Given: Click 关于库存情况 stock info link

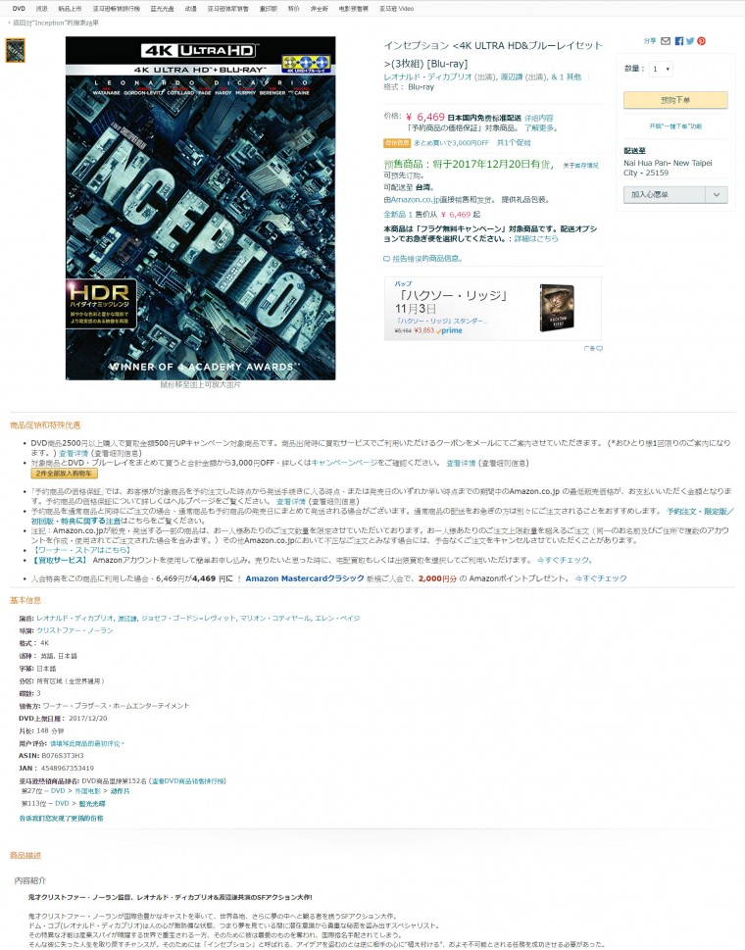Looking at the screenshot, I should click(x=580, y=166).
